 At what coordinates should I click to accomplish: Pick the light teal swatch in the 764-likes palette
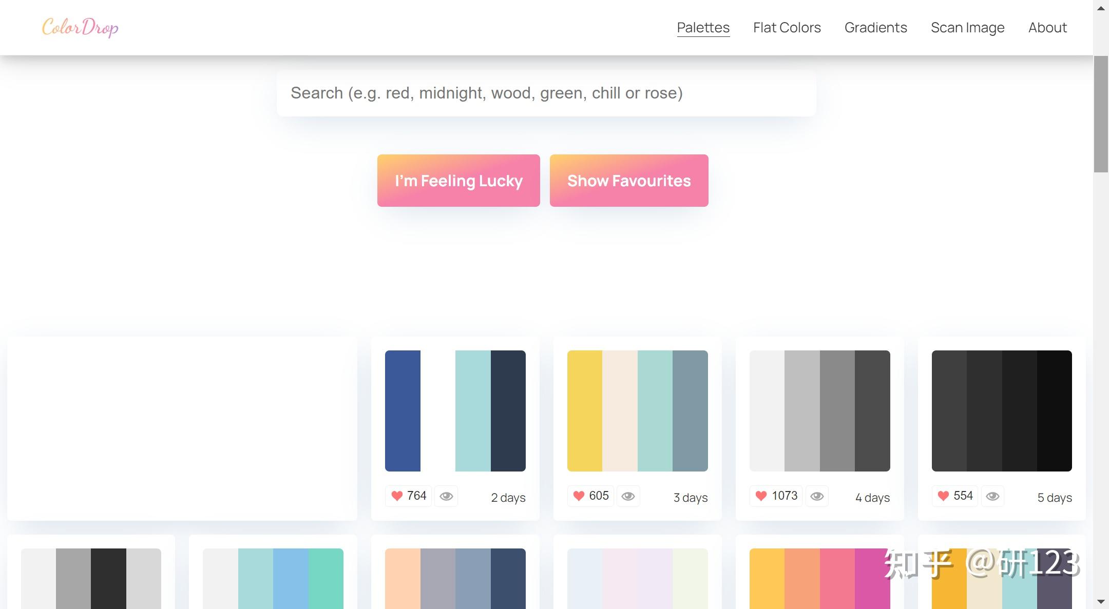pyautogui.click(x=473, y=411)
